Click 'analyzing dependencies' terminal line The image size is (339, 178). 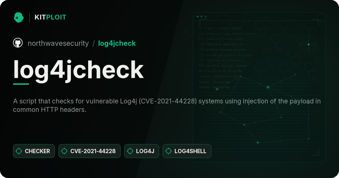coord(221,44)
